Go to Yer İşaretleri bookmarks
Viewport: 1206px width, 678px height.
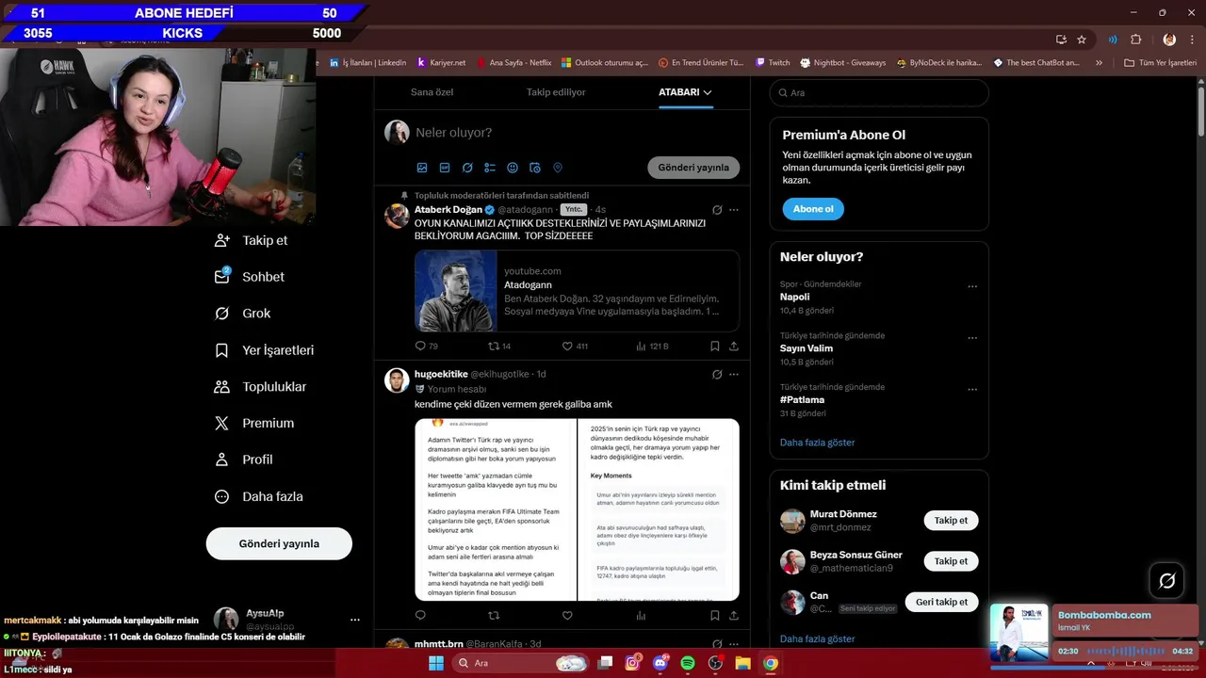click(265, 350)
